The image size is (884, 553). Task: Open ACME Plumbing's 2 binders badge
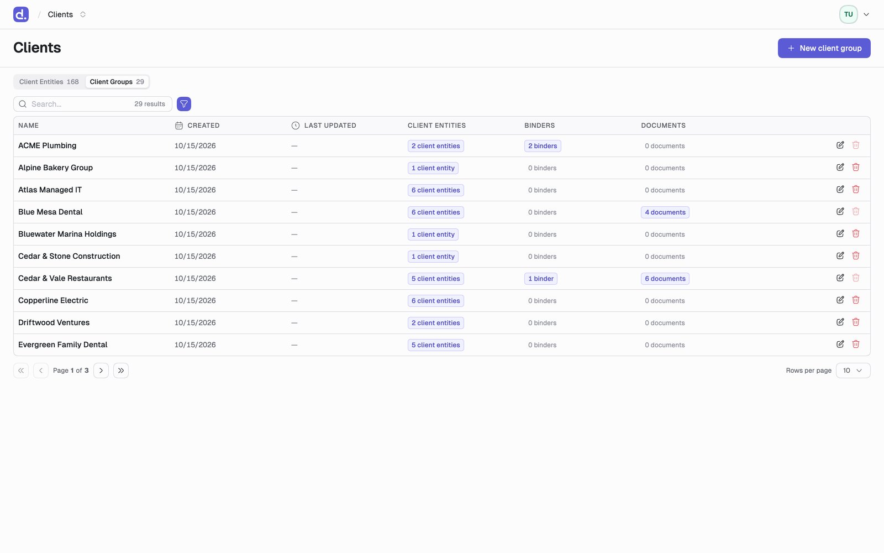[x=543, y=146]
